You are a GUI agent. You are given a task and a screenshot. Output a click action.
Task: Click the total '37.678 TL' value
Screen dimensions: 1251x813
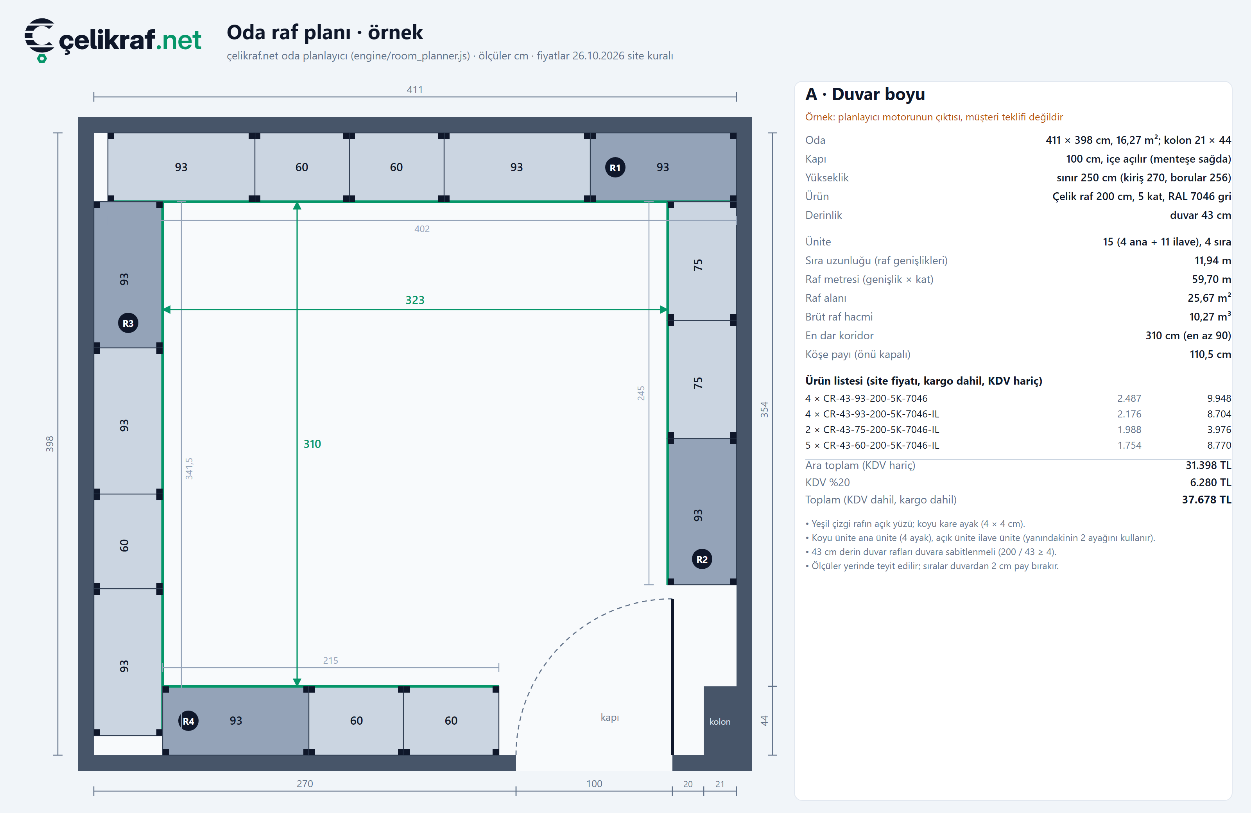(1206, 500)
